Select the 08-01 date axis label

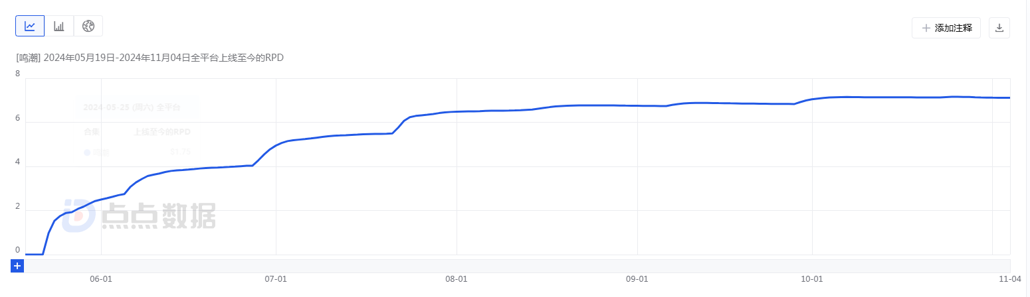[457, 279]
